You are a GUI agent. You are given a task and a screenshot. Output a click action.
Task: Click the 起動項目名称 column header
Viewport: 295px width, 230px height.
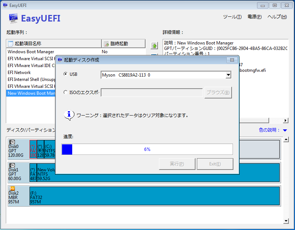[54, 44]
